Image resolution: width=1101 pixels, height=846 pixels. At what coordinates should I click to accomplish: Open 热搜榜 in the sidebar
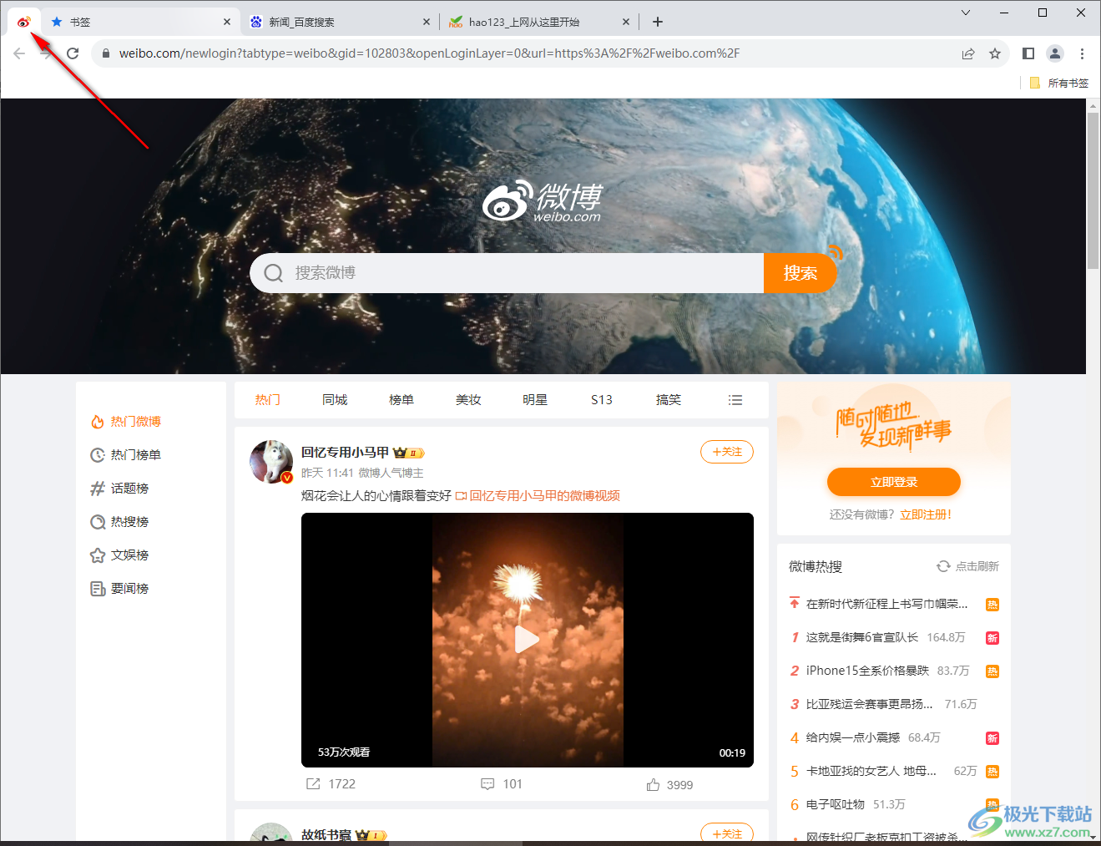point(119,522)
